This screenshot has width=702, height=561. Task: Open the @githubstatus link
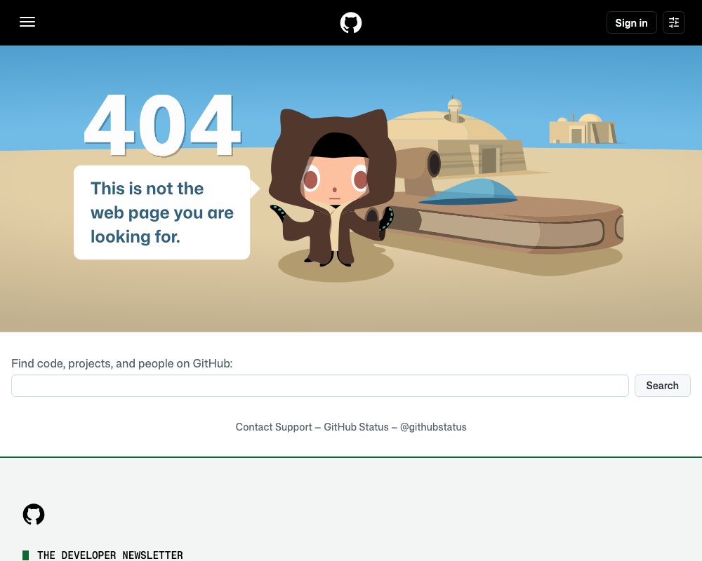433,427
